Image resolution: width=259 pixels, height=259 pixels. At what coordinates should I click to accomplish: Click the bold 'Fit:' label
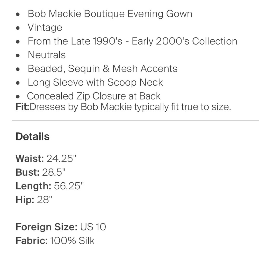[23, 107]
